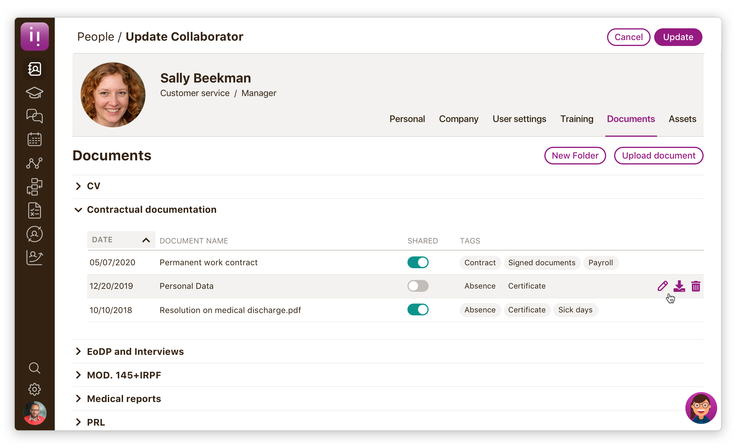Download the Personal Data document

(679, 286)
